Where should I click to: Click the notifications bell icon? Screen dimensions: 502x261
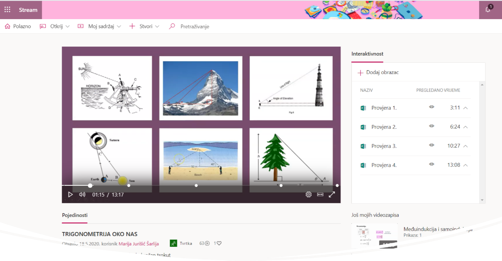coord(488,10)
